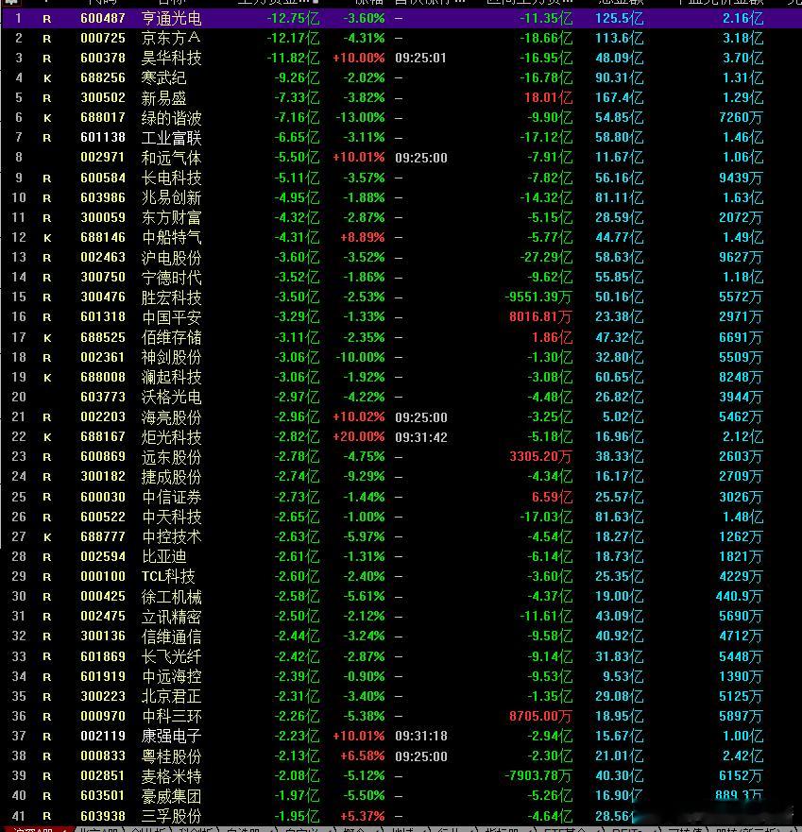This screenshot has height=832, width=802.
Task: Select the 麦格米特 stock name
Action: [x=171, y=775]
